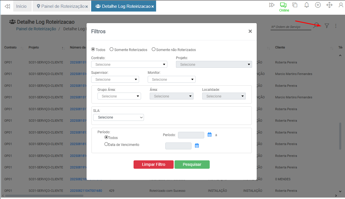Click the user profile icon

click(341, 5)
